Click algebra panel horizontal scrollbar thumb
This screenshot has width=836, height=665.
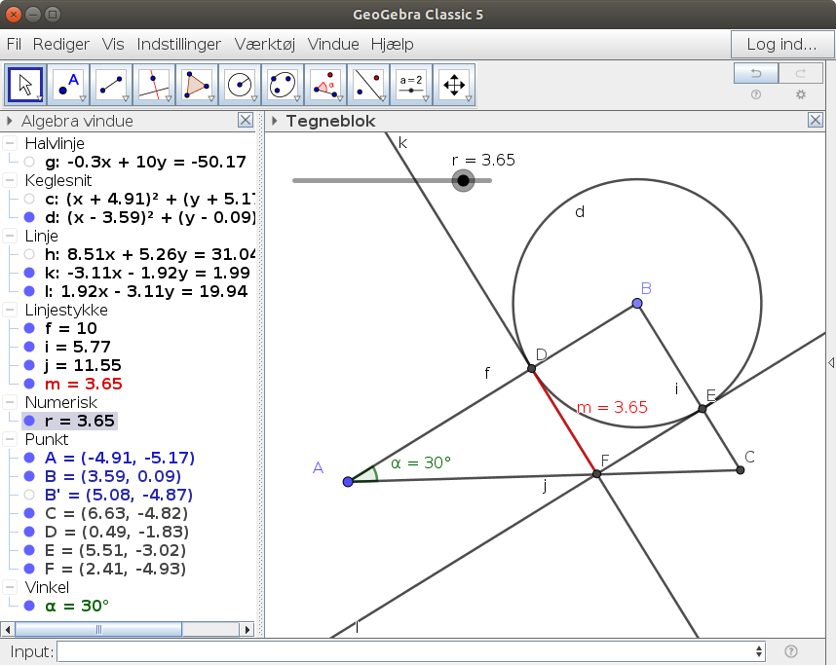coord(98,629)
